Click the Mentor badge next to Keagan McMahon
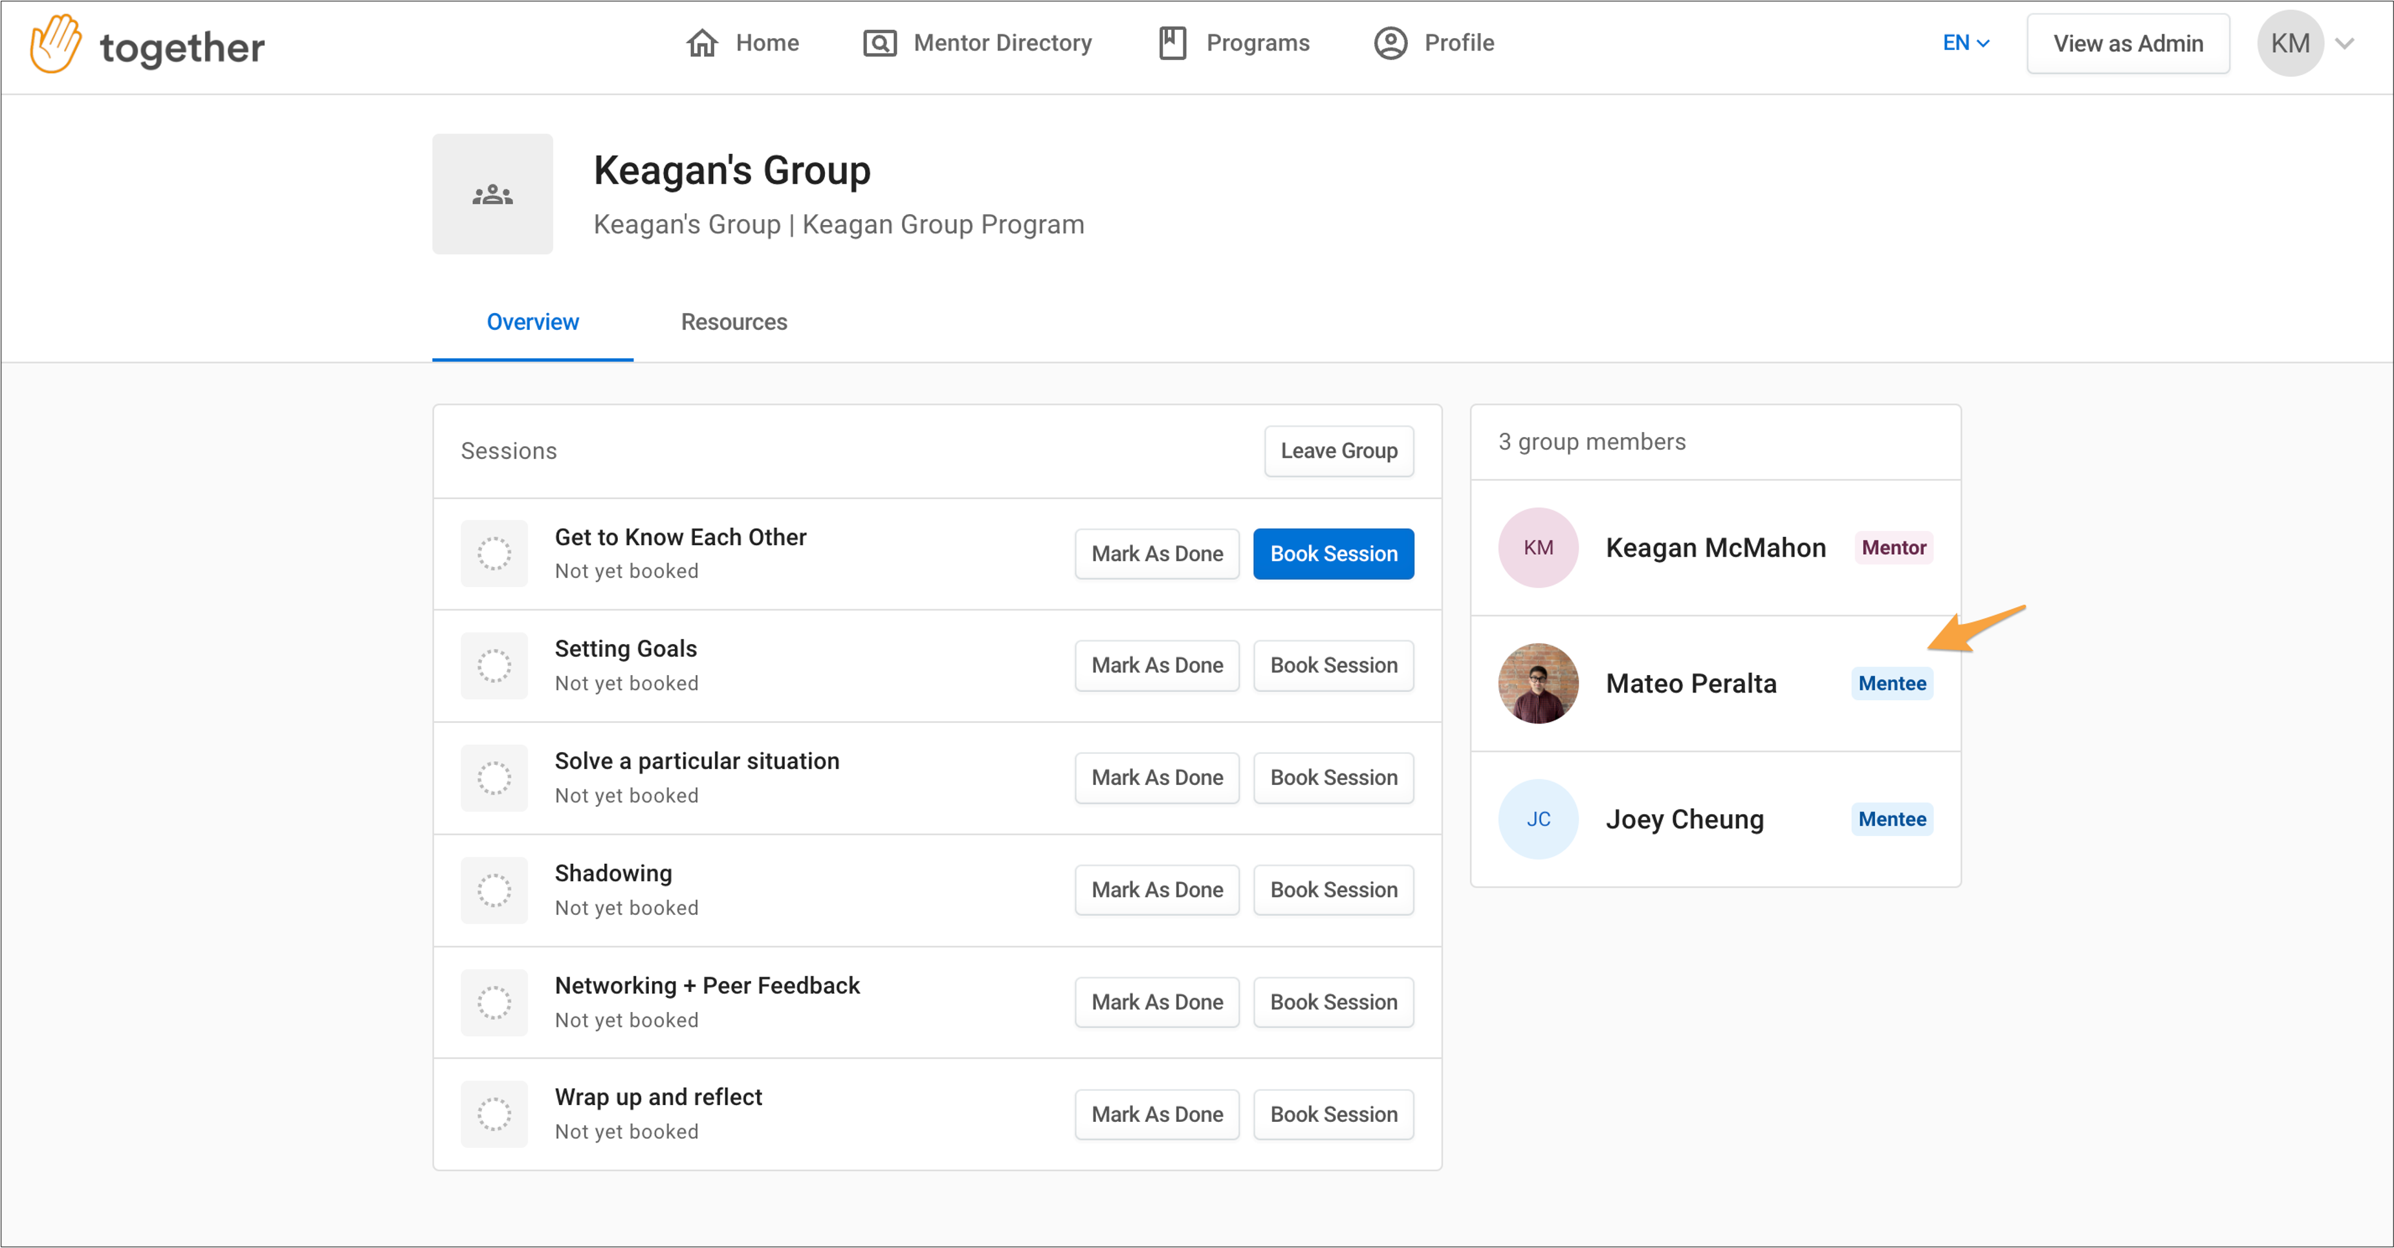2394x1248 pixels. click(1894, 548)
